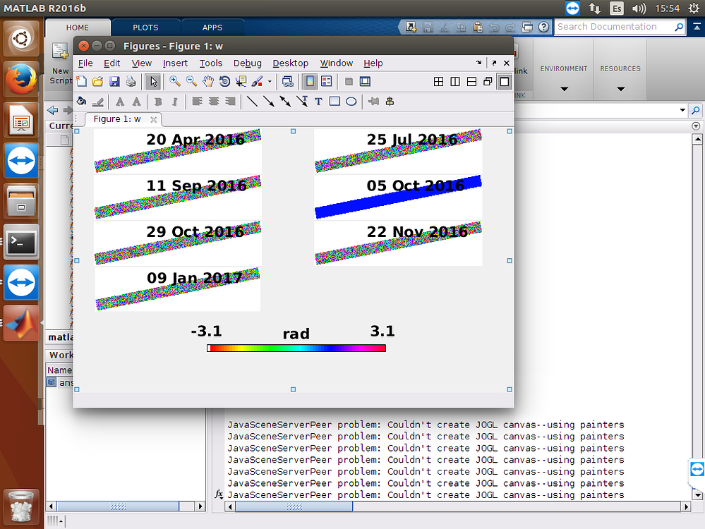Save the figure using the floppy disk icon
This screenshot has width=705, height=529.
click(x=114, y=81)
